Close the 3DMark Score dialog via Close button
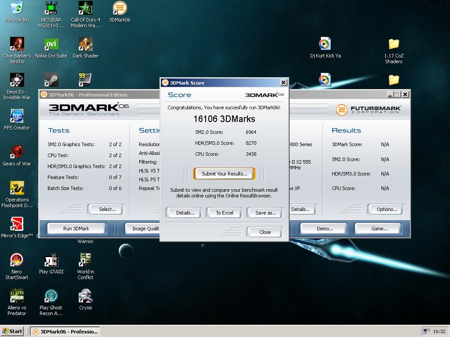The image size is (450, 337). 265,232
